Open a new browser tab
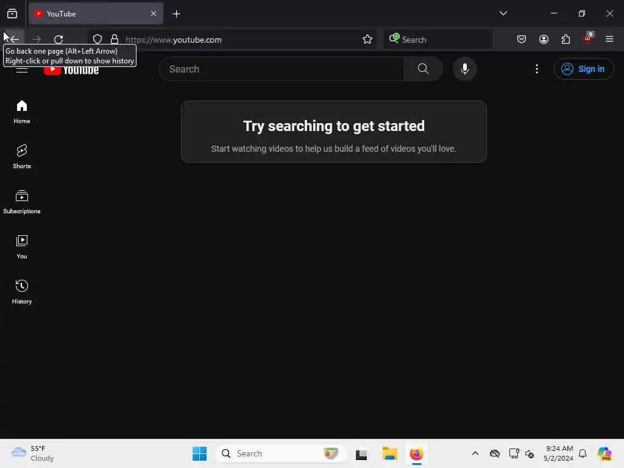The height and width of the screenshot is (468, 624). [176, 14]
